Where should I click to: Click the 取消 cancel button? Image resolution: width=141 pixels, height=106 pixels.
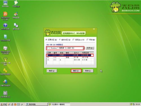coord(88,71)
